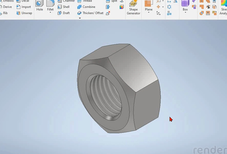This screenshot has height=154, width=227.
Task: Click the Thicken/Offset tool
Action: (90, 13)
